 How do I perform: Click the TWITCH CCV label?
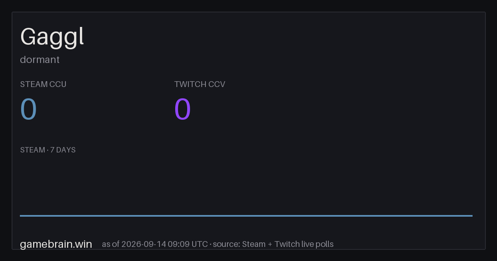click(200, 84)
